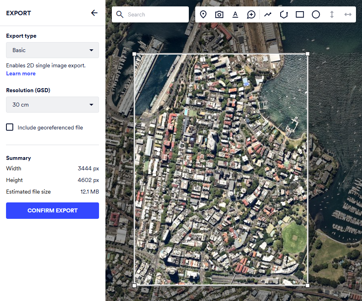The width and height of the screenshot is (362, 301).
Task: Enable Include georeferenced file checkbox
Action: click(10, 127)
